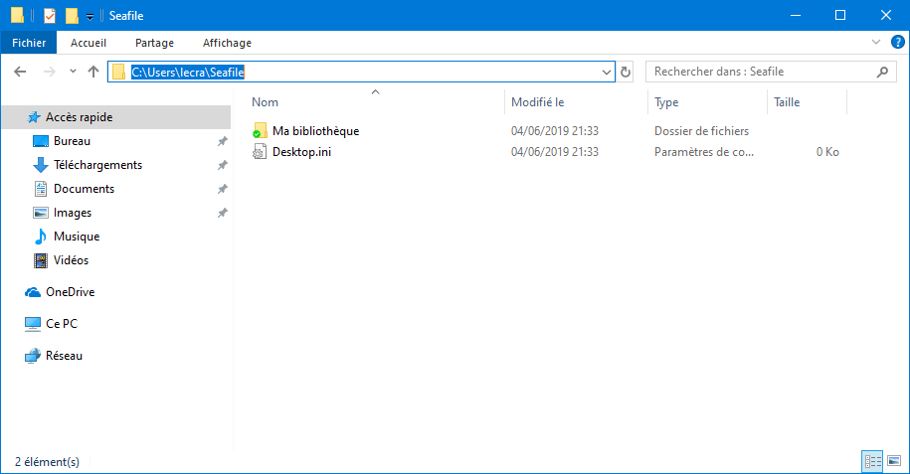Screen dimensions: 910x474
Task: Refresh the Seafile folder view
Action: (625, 72)
